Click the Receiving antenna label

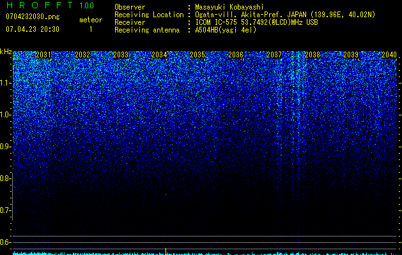(147, 30)
